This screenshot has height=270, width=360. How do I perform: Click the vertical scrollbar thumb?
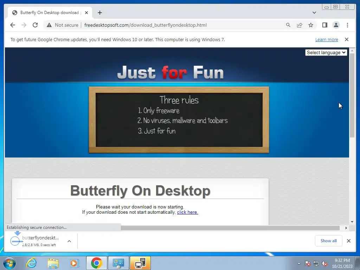[x=352, y=95]
